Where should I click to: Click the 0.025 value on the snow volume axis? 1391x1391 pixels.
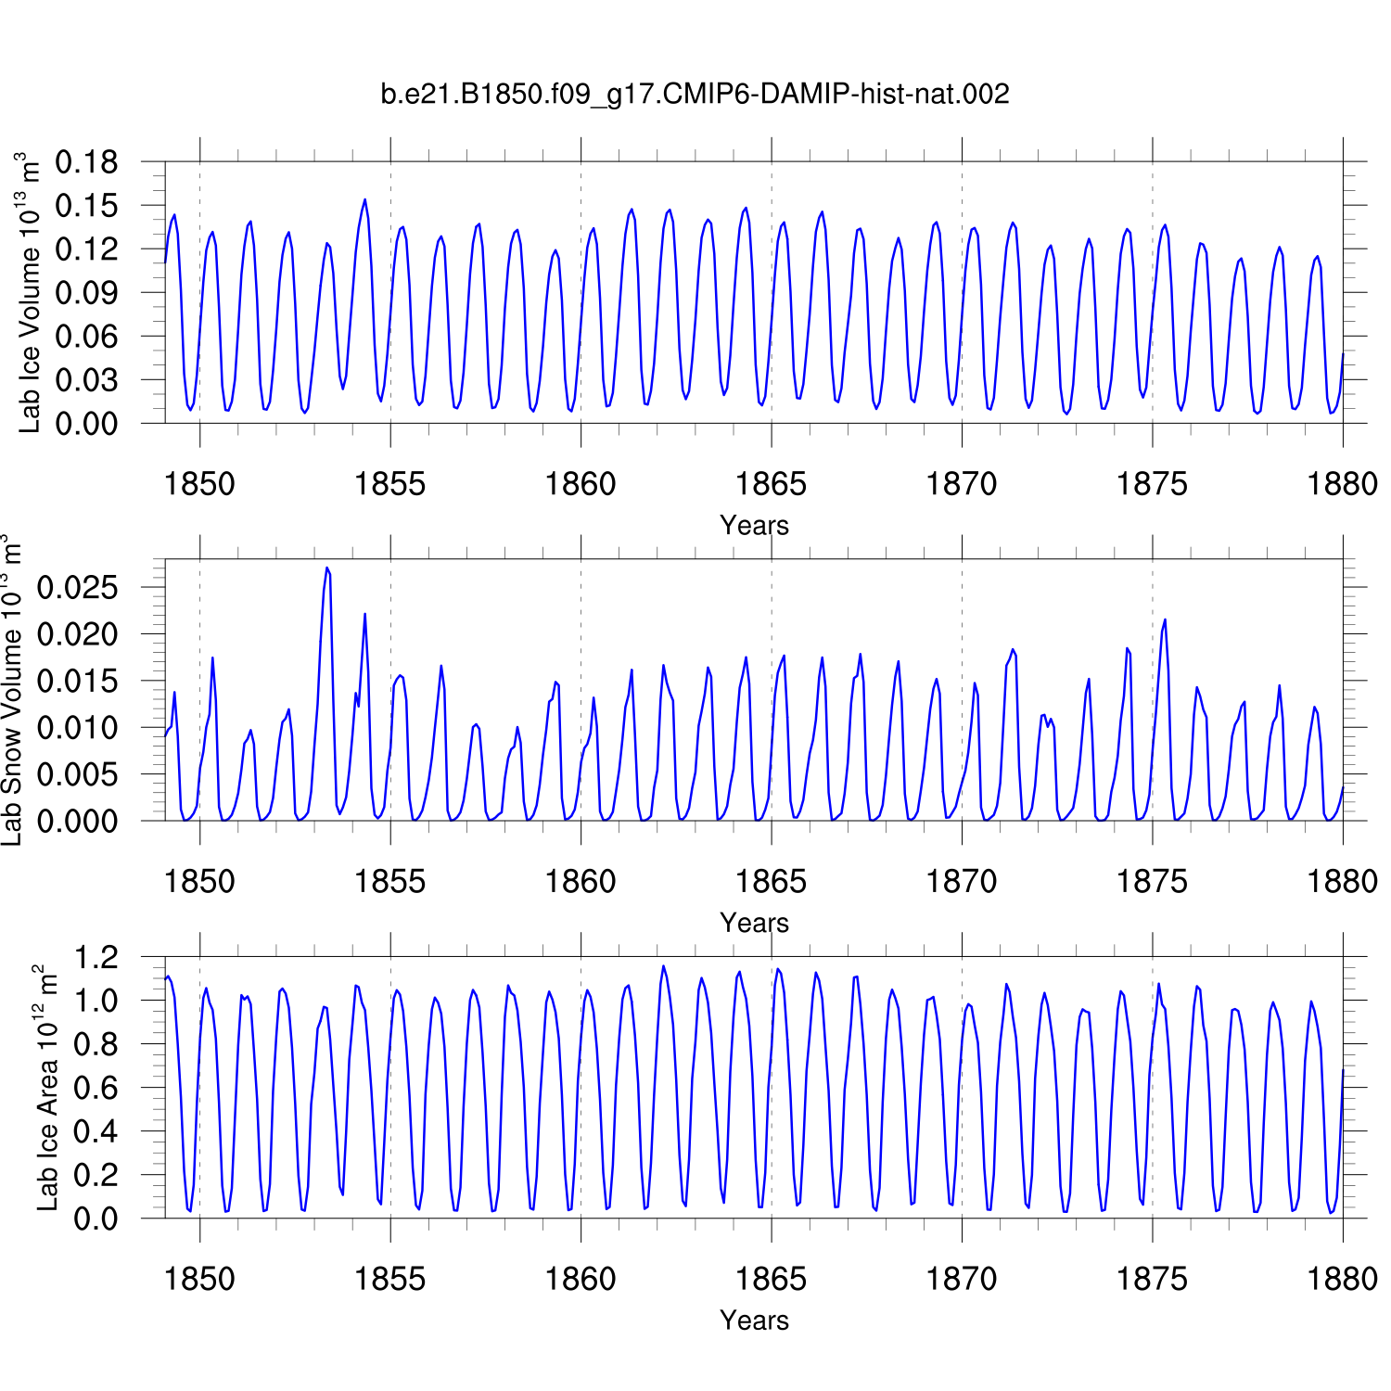tap(78, 587)
